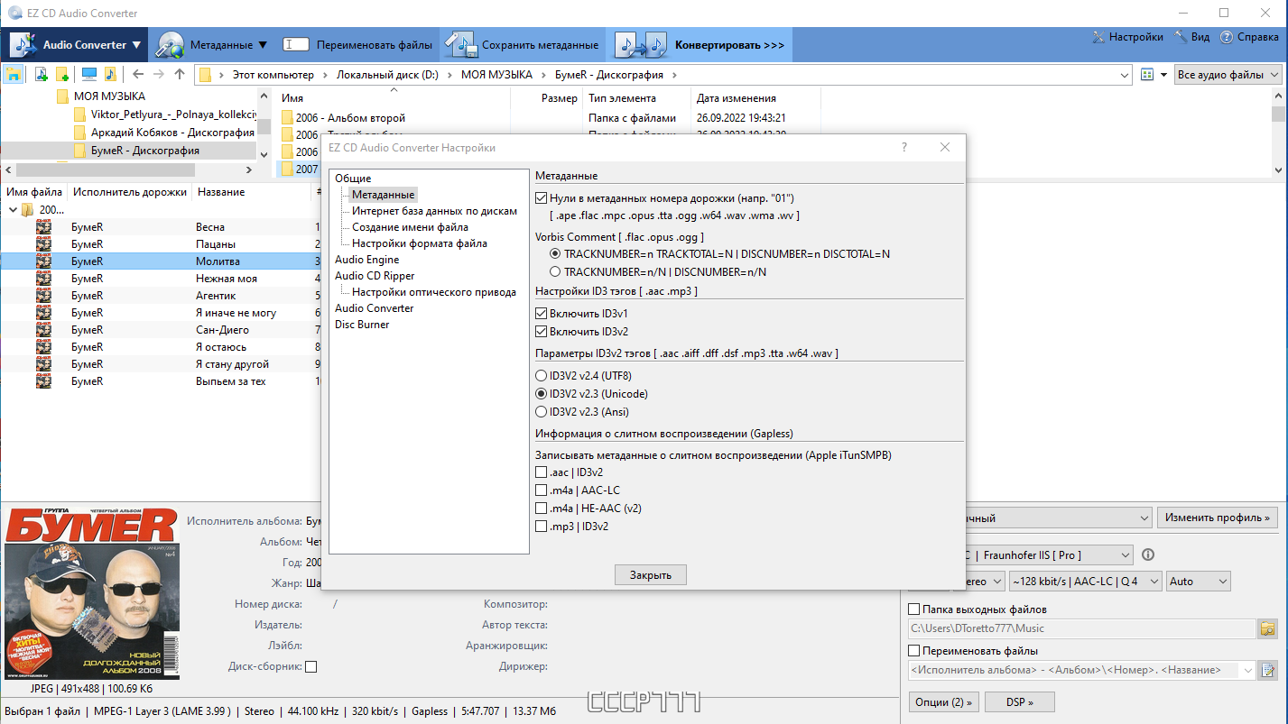
Task: Open Настройки оптического привода settings page
Action: [x=434, y=292]
